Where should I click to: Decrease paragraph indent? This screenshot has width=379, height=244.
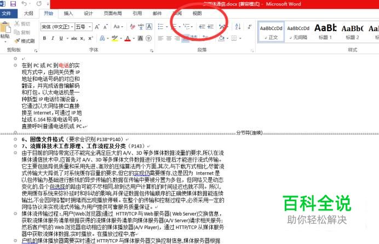click(x=202, y=27)
